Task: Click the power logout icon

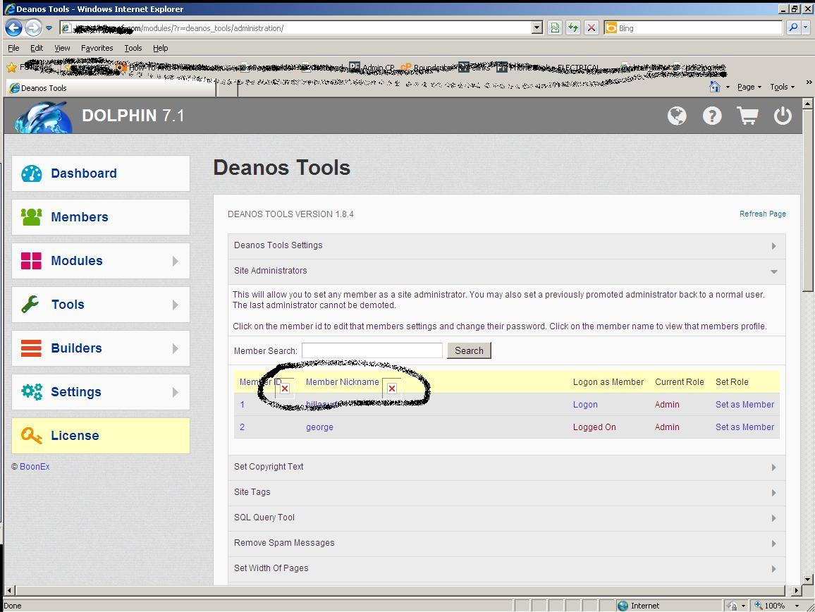Action: 783,116
